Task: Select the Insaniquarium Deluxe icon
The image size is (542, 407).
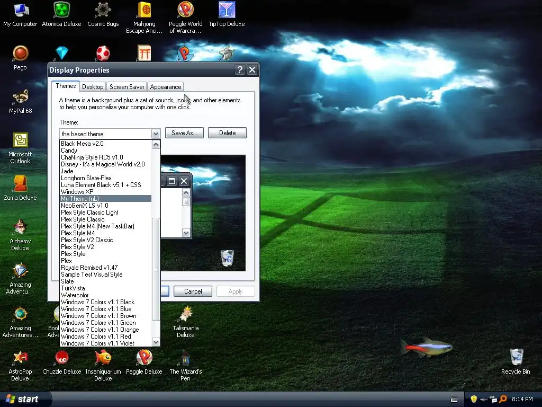Action: pos(103,366)
